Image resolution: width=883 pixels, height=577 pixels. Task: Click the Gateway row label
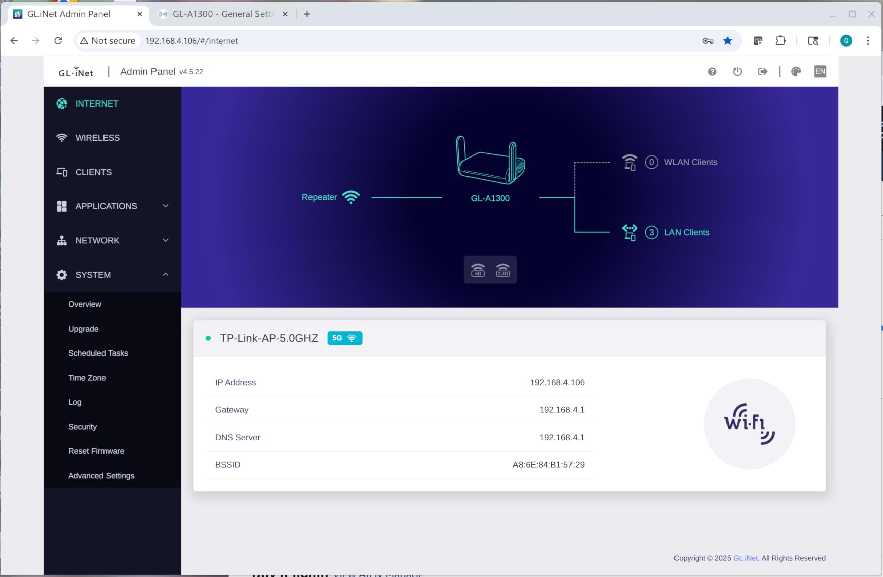click(x=232, y=410)
